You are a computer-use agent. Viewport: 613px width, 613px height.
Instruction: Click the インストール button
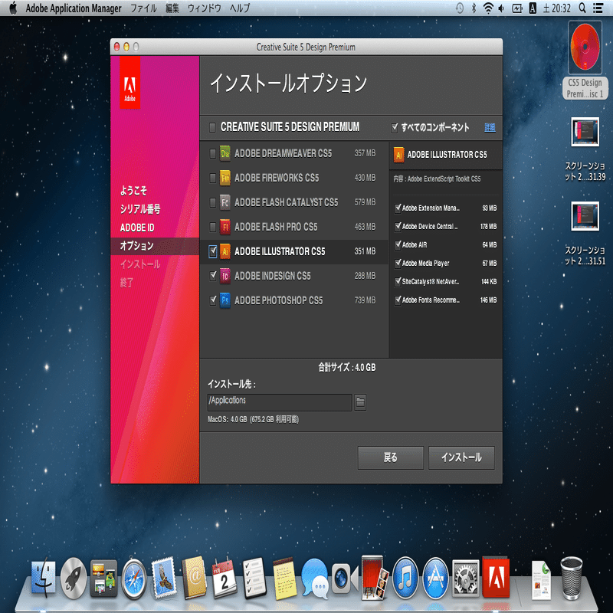[x=461, y=457]
